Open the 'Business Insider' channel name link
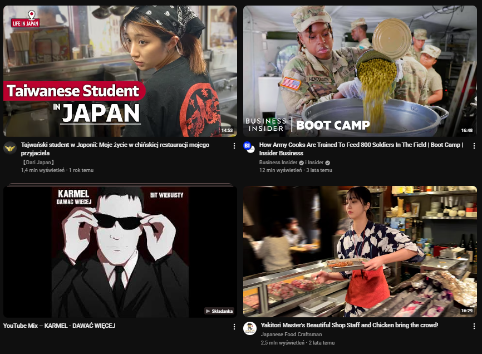Viewport: 482px width, 354px height. tap(278, 163)
